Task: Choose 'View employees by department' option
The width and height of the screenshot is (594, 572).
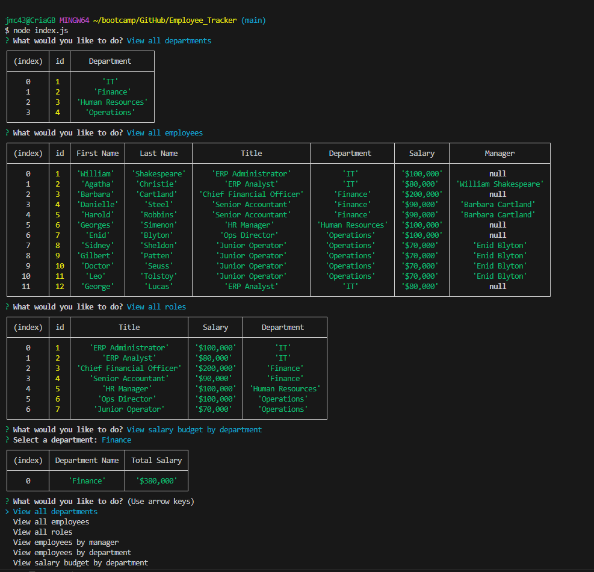Action: coord(72,552)
